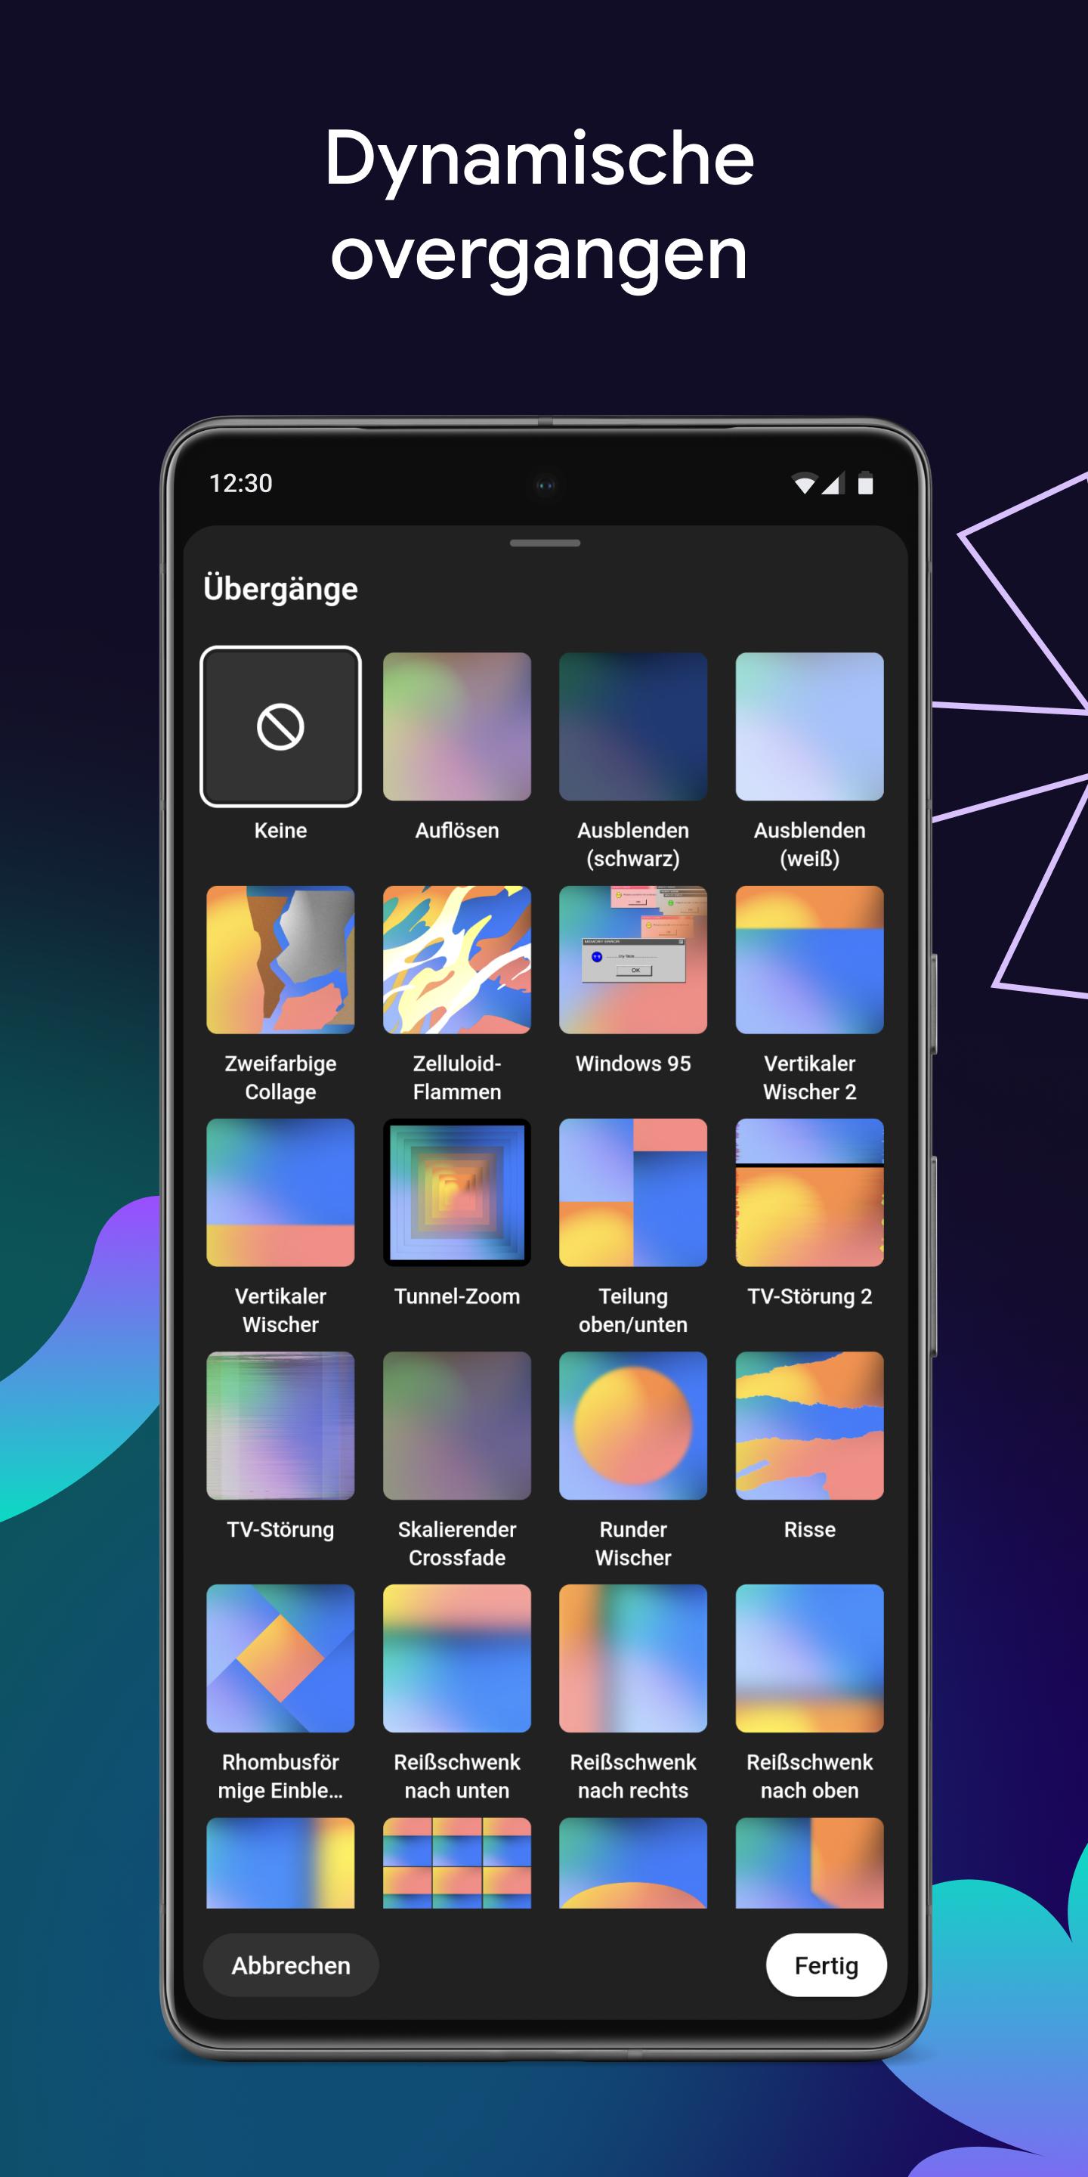Select the grid-pattern transition thumbnail in bottom row

coord(457,1862)
